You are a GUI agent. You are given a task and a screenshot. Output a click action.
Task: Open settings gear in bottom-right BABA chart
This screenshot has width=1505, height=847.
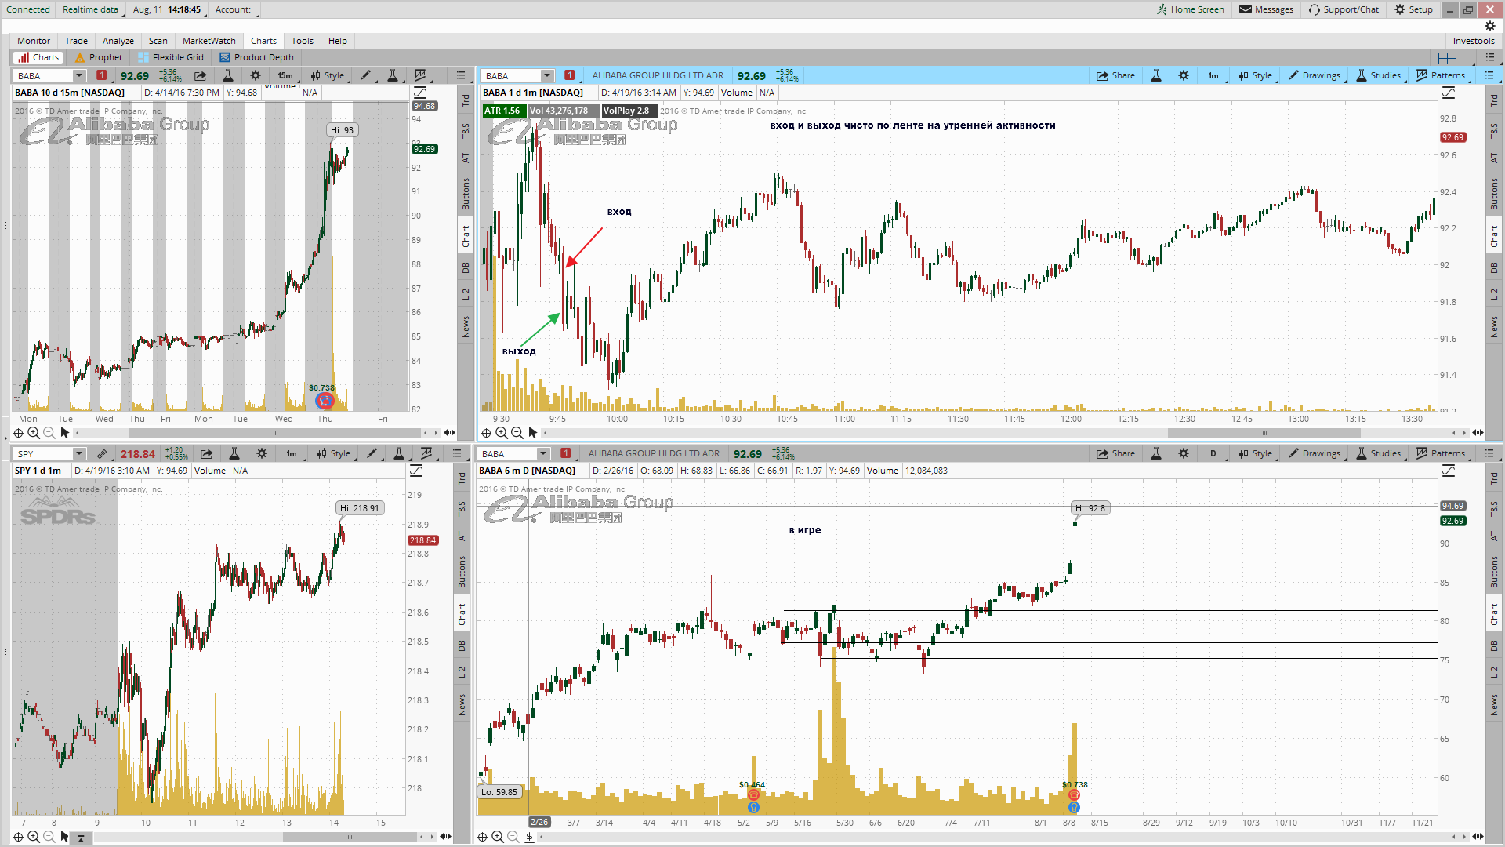(x=1184, y=453)
